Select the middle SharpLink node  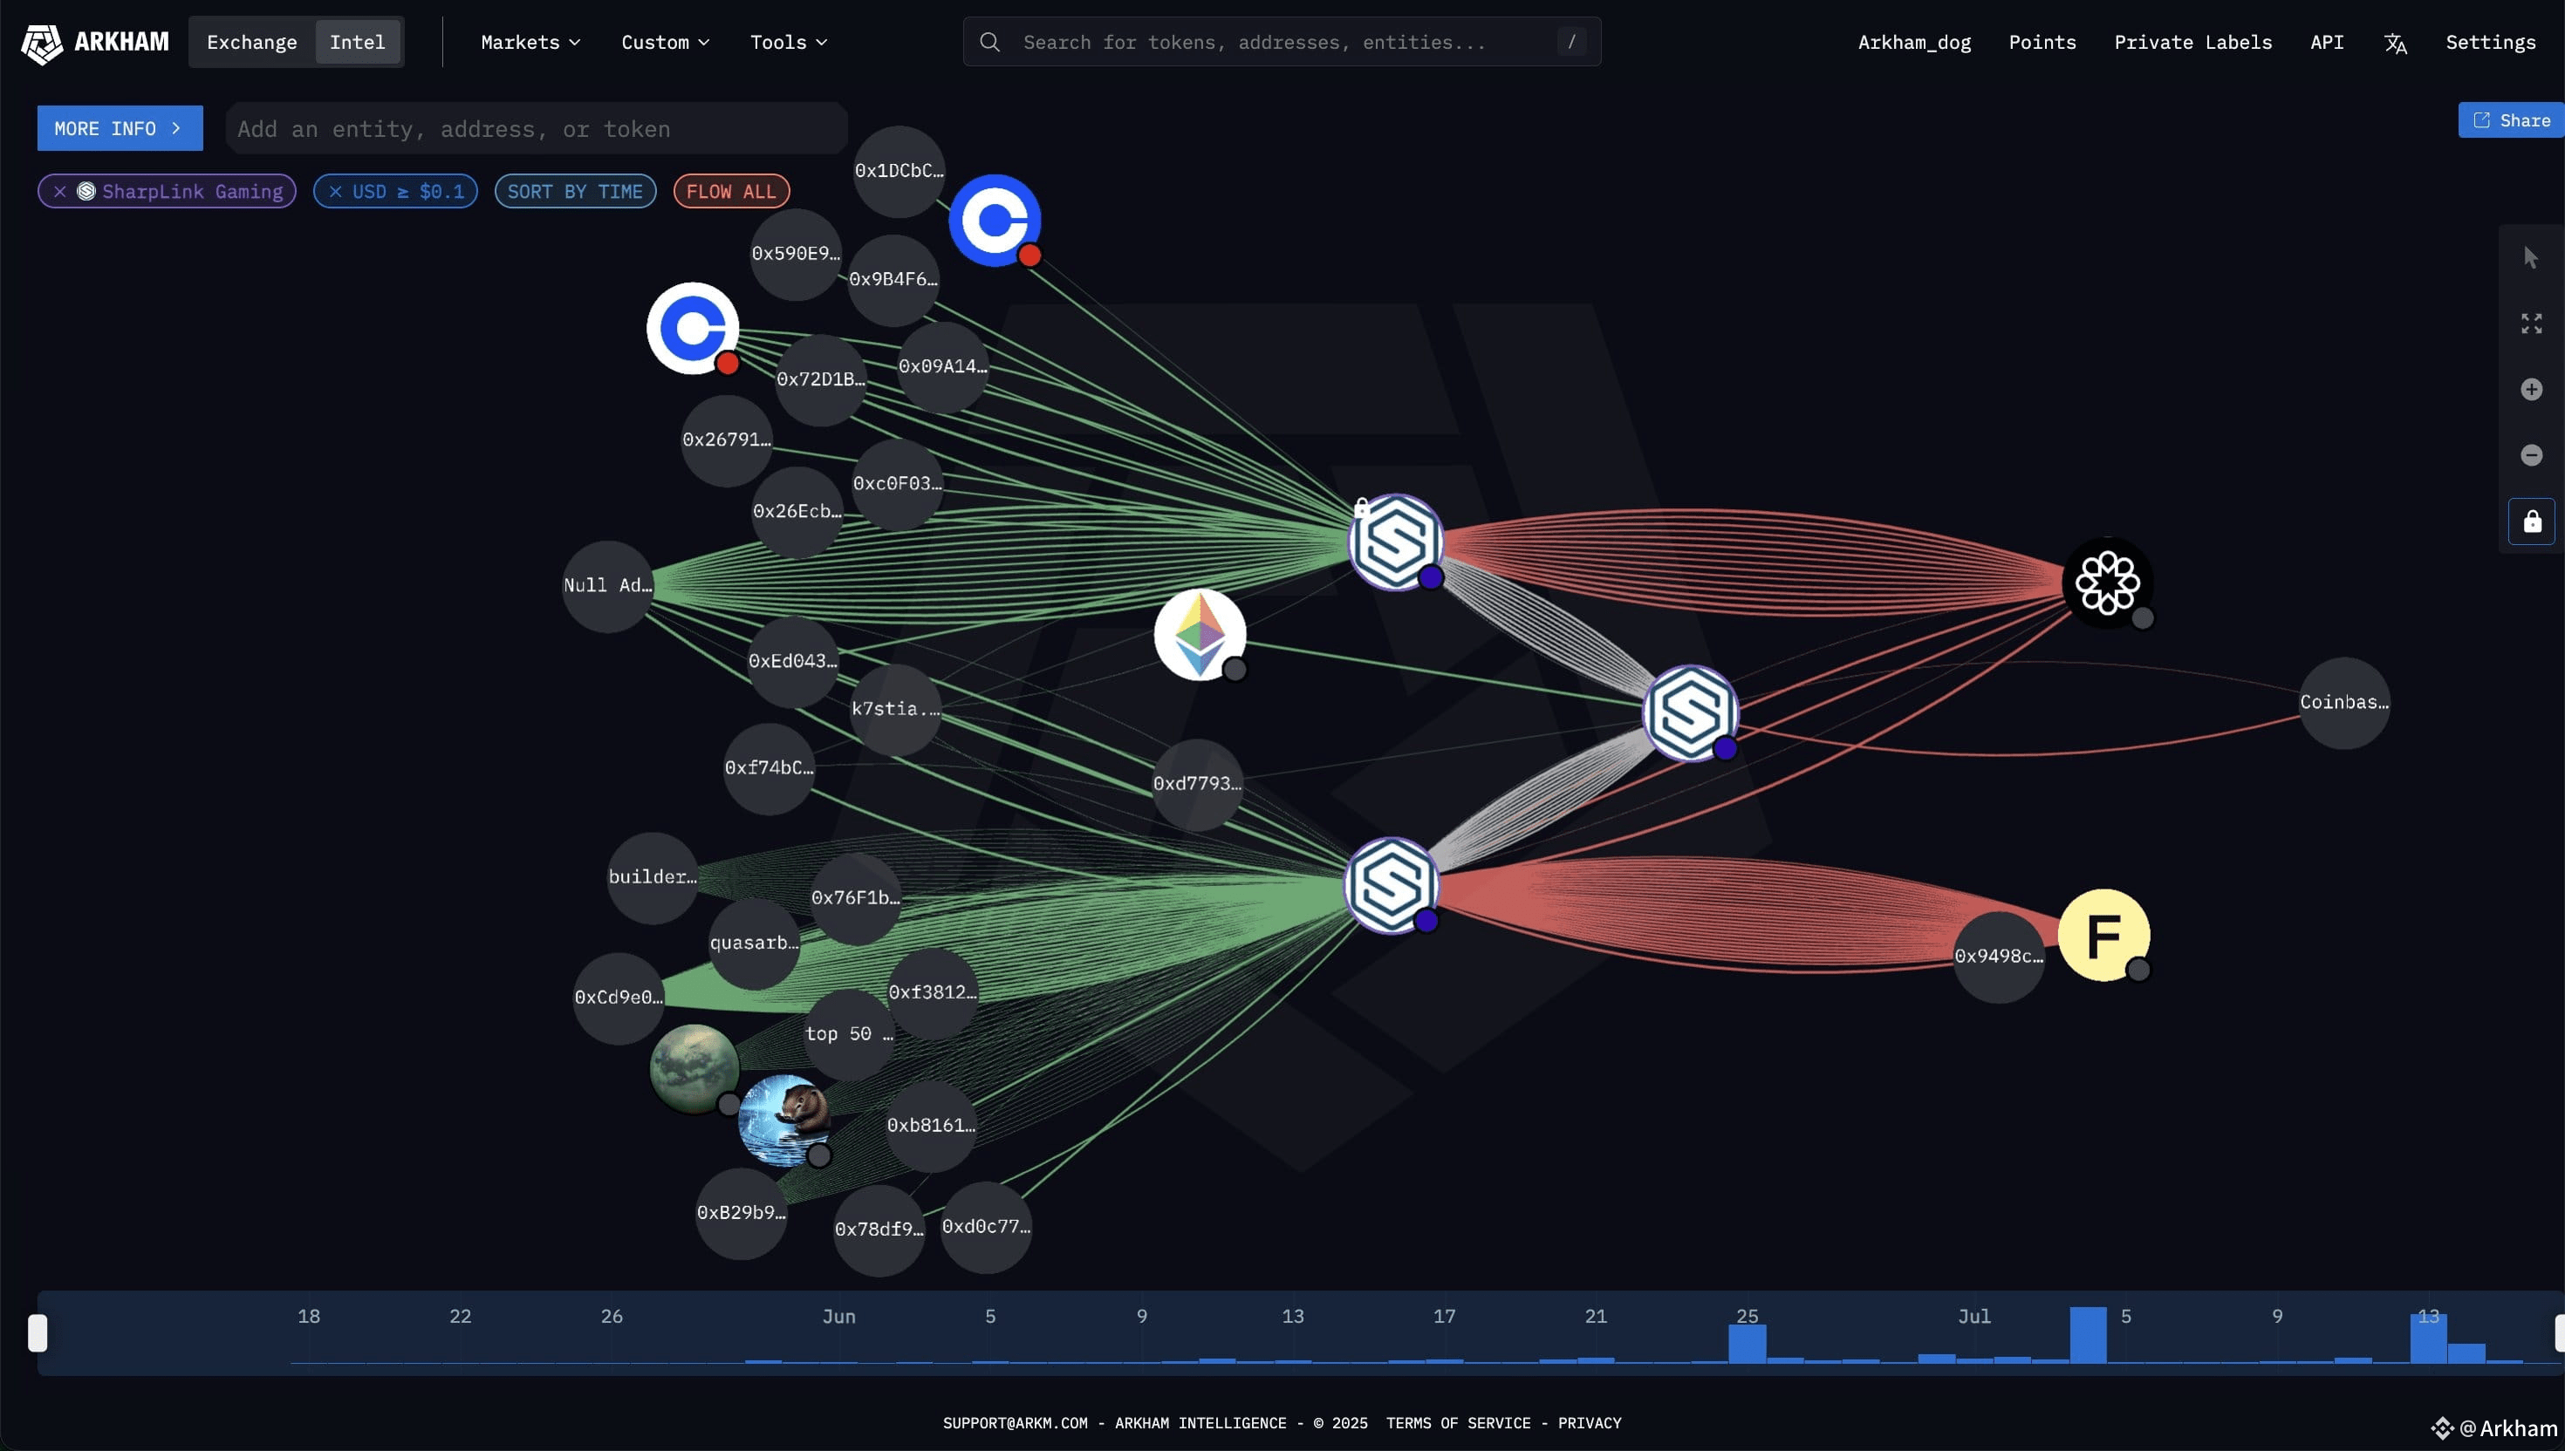(1691, 713)
